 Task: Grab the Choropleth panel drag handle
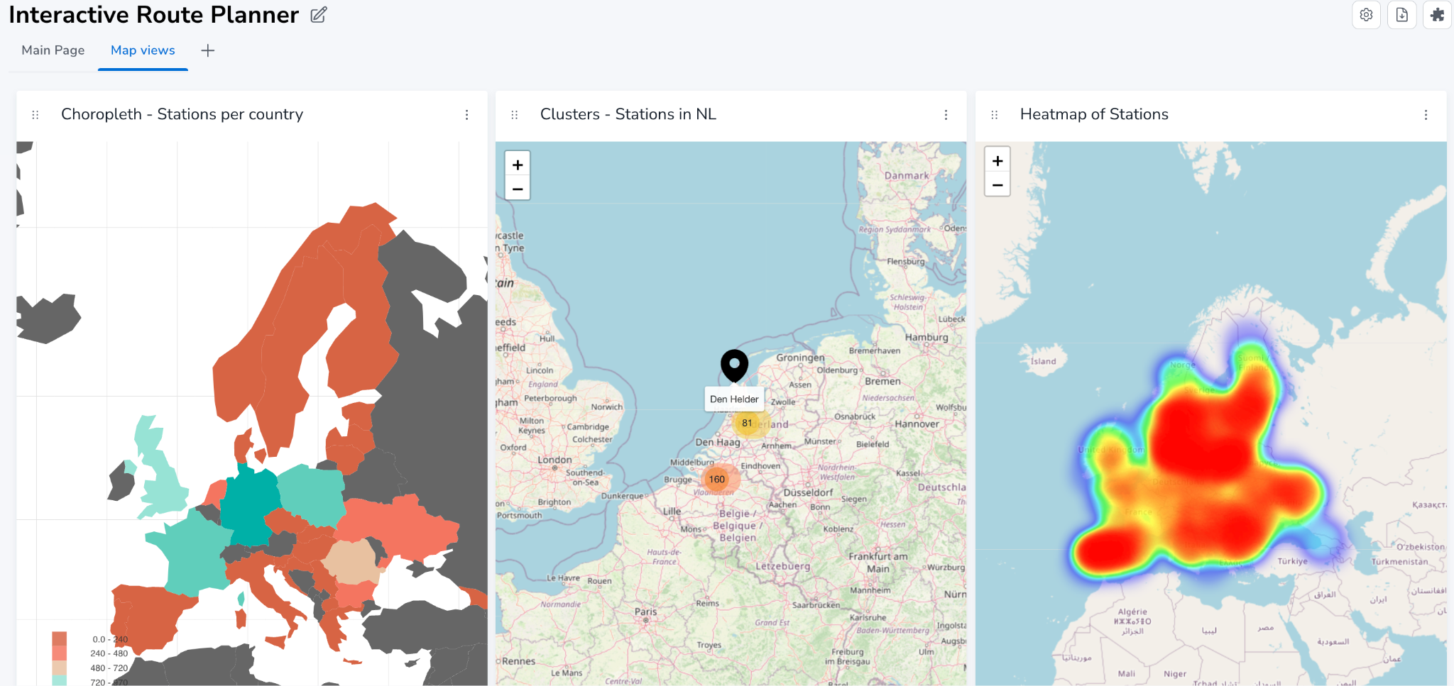[x=35, y=114]
